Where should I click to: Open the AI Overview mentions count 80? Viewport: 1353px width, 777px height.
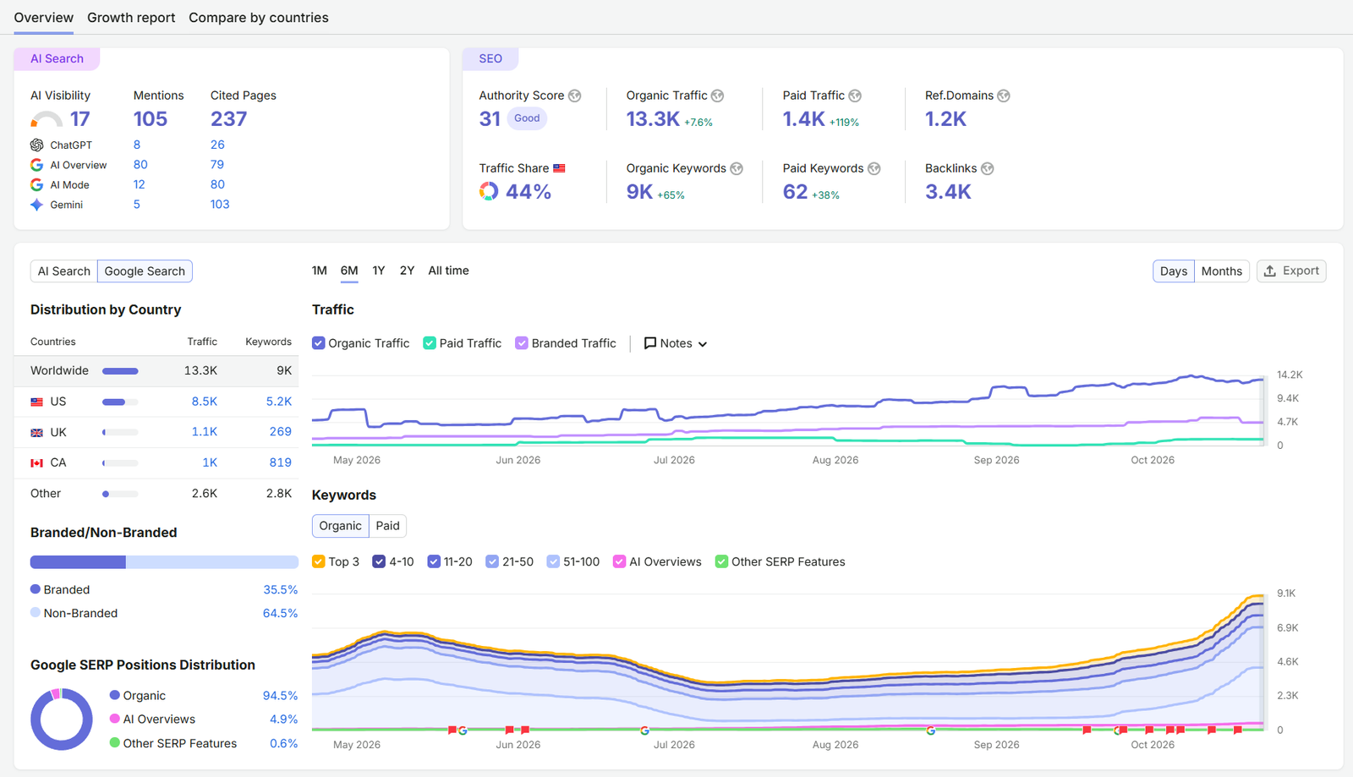tap(140, 165)
